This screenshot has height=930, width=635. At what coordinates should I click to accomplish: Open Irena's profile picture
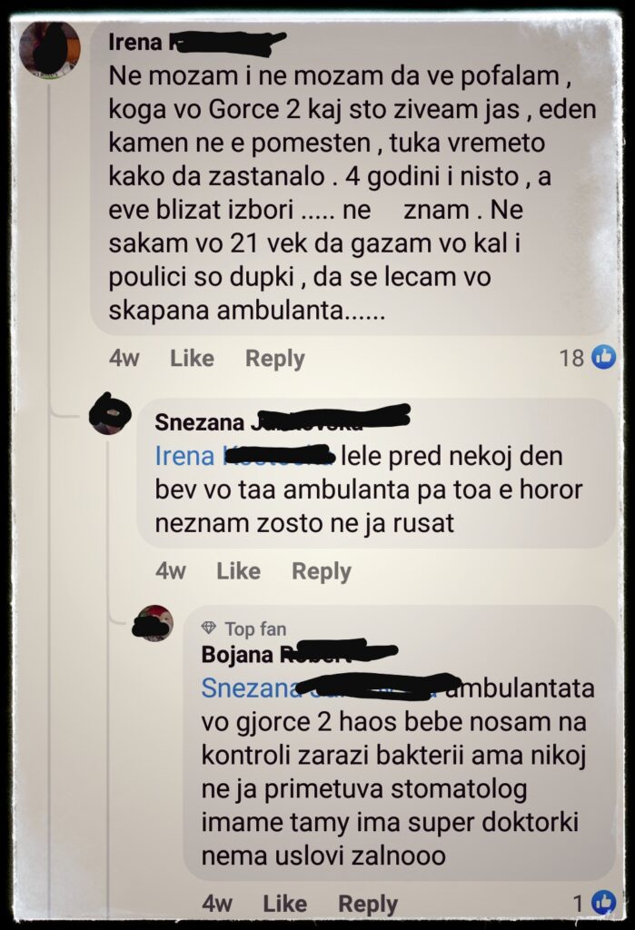(x=50, y=49)
